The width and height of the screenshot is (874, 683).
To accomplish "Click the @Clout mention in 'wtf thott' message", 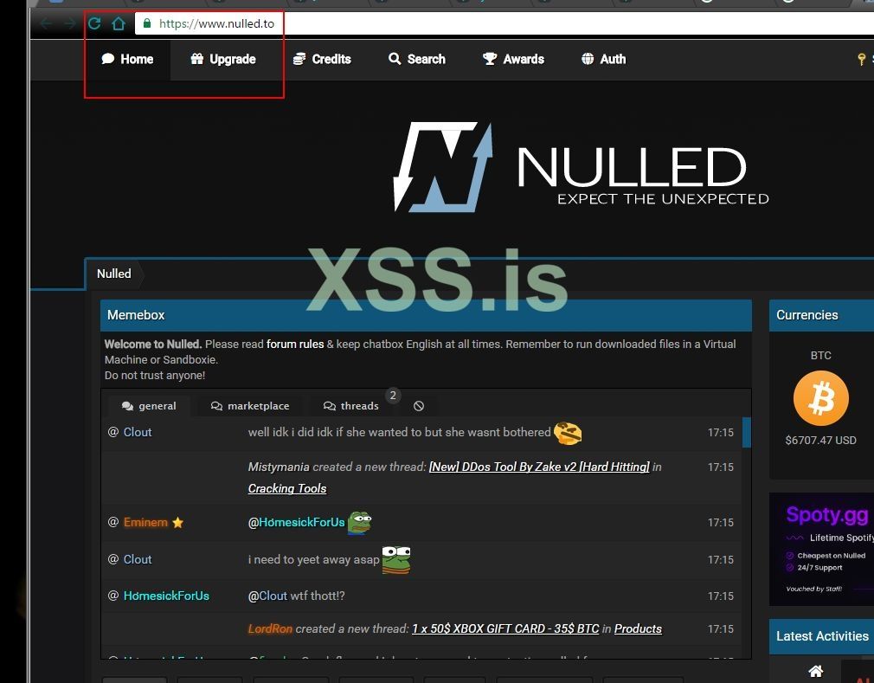I will [267, 596].
